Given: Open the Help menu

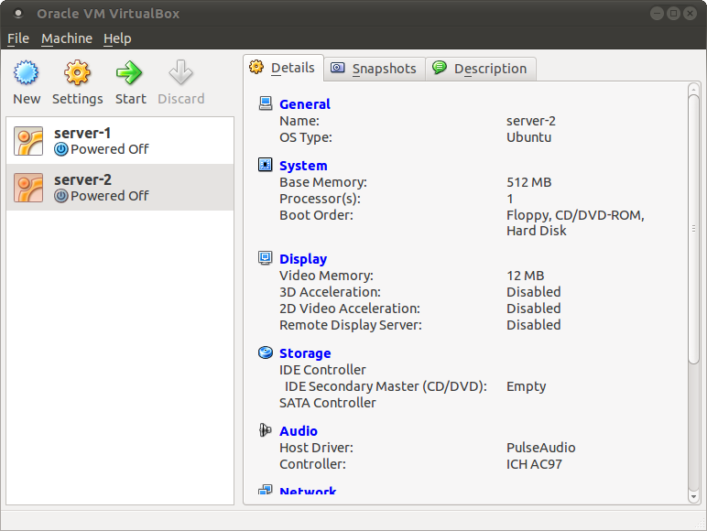Looking at the screenshot, I should 117,38.
